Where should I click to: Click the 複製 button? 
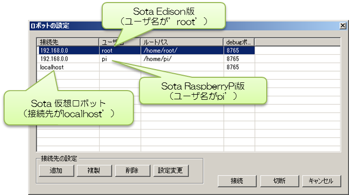94,171
